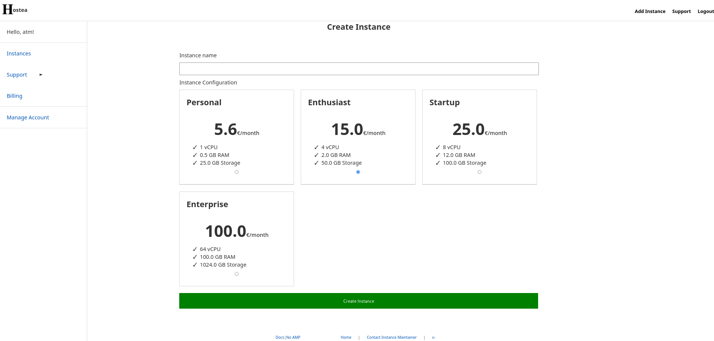Click the 100.0 €/month price
This screenshot has width=714, height=341.
237,232
